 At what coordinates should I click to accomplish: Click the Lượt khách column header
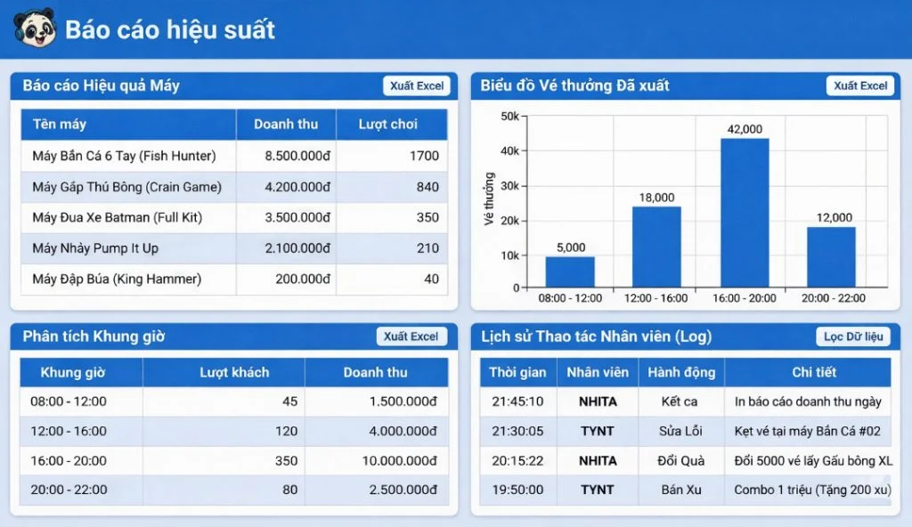pos(233,372)
